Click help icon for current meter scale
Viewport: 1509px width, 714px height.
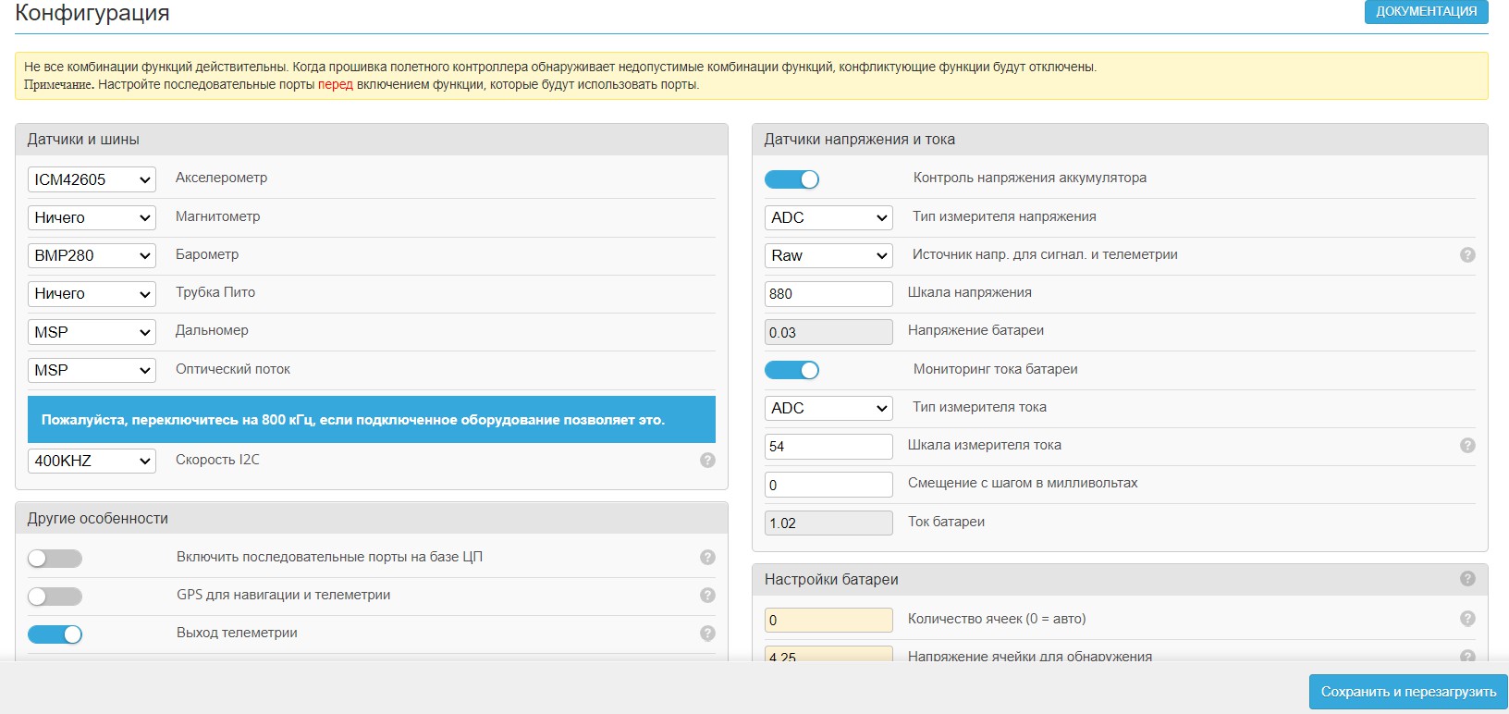tap(1466, 446)
